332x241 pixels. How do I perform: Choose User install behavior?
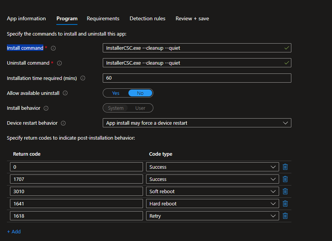140,108
